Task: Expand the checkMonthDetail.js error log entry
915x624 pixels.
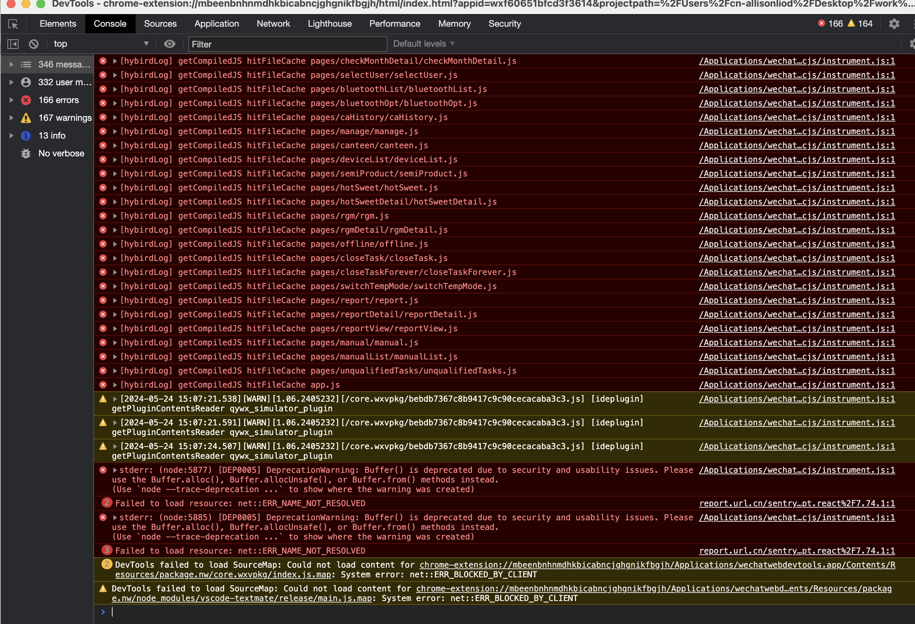Action: point(115,61)
